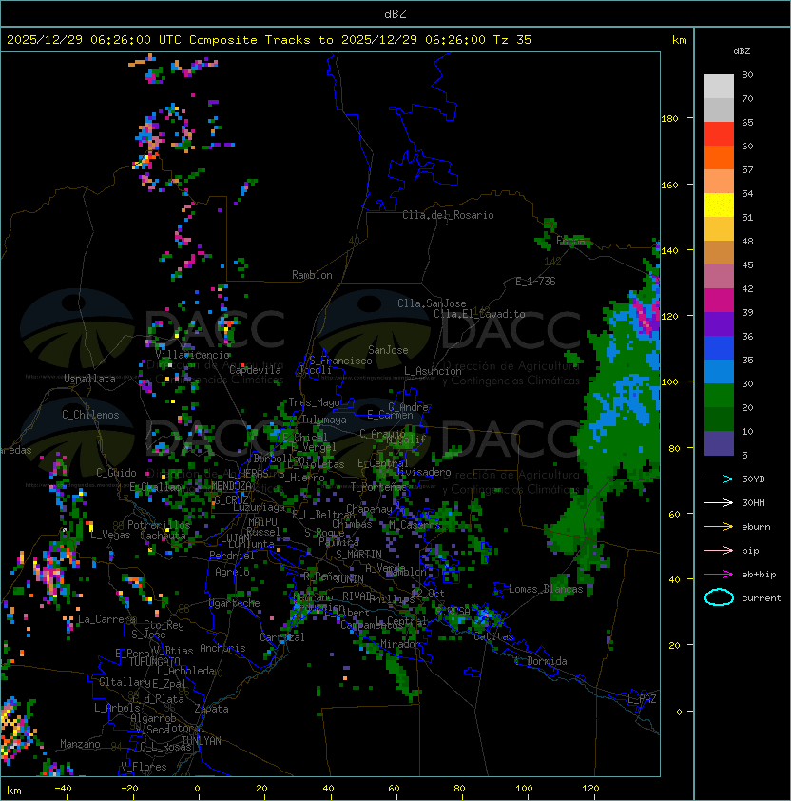Click the 'MAIPU' map label
This screenshot has width=791, height=801.
click(x=262, y=522)
